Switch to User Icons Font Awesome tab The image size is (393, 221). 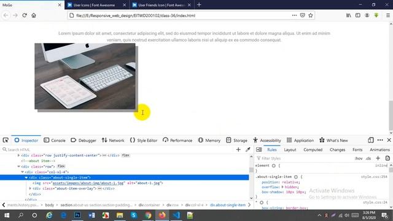[97, 5]
